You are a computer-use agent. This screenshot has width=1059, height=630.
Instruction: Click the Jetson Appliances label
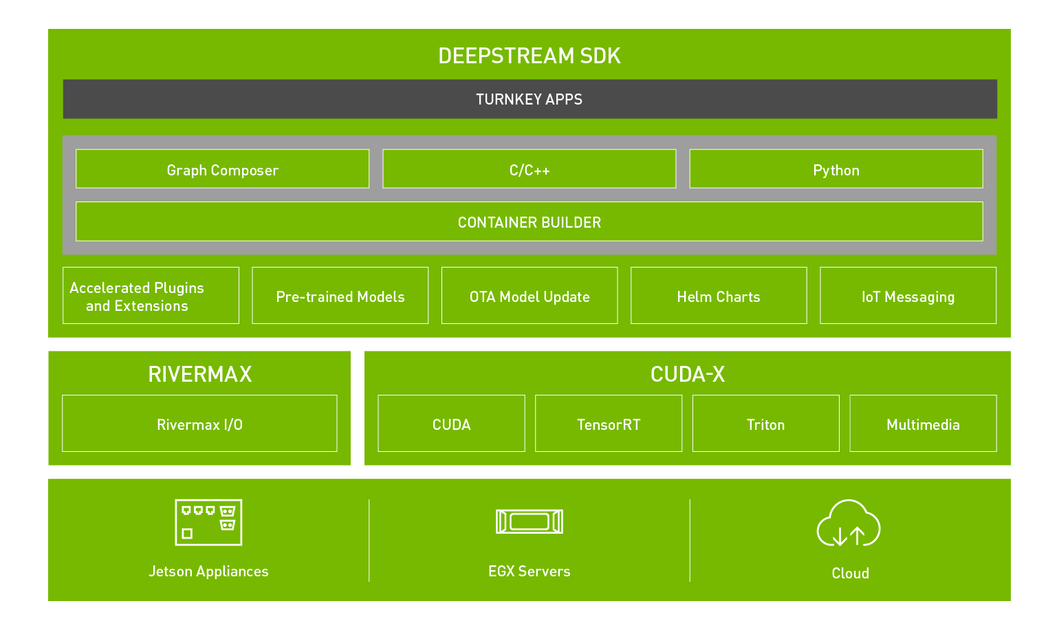(208, 572)
